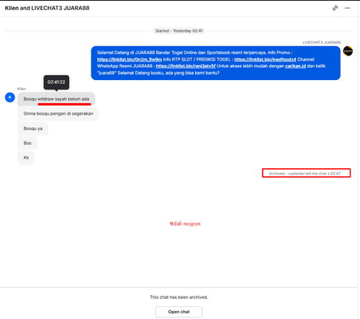This screenshot has width=360, height=319.
Task: Click the 02:41:22 timestamp tooltip
Action: click(56, 82)
